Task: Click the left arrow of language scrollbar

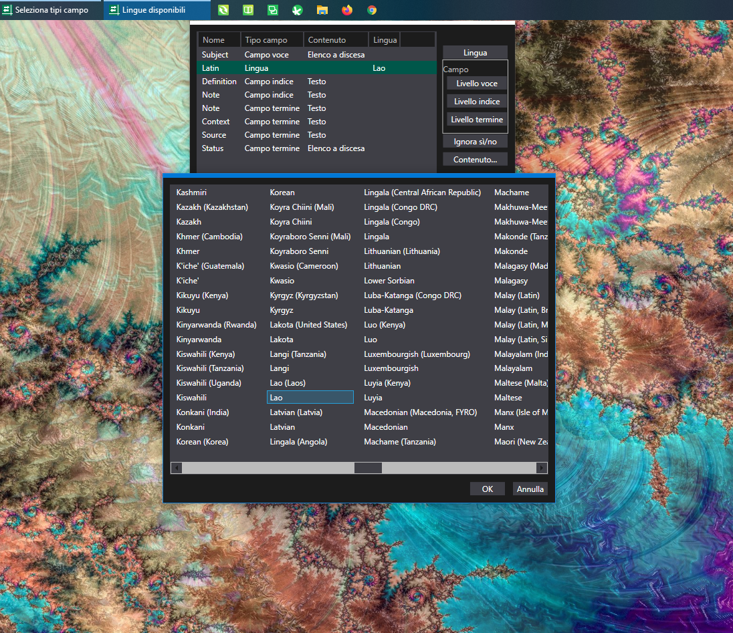Action: click(x=177, y=468)
